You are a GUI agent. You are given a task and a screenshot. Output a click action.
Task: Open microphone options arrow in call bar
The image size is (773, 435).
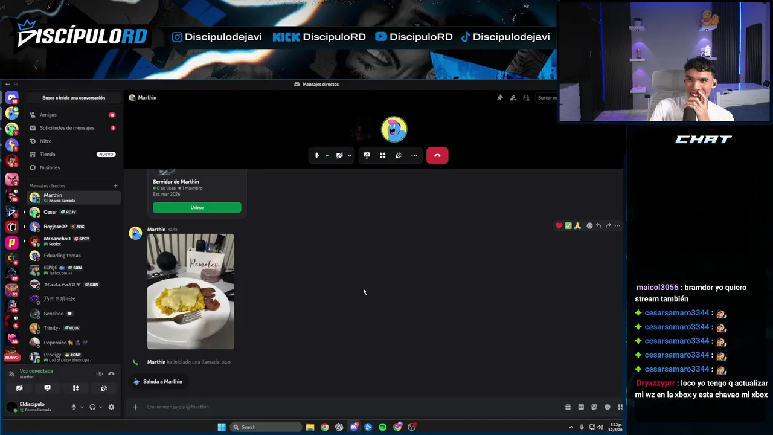point(327,155)
